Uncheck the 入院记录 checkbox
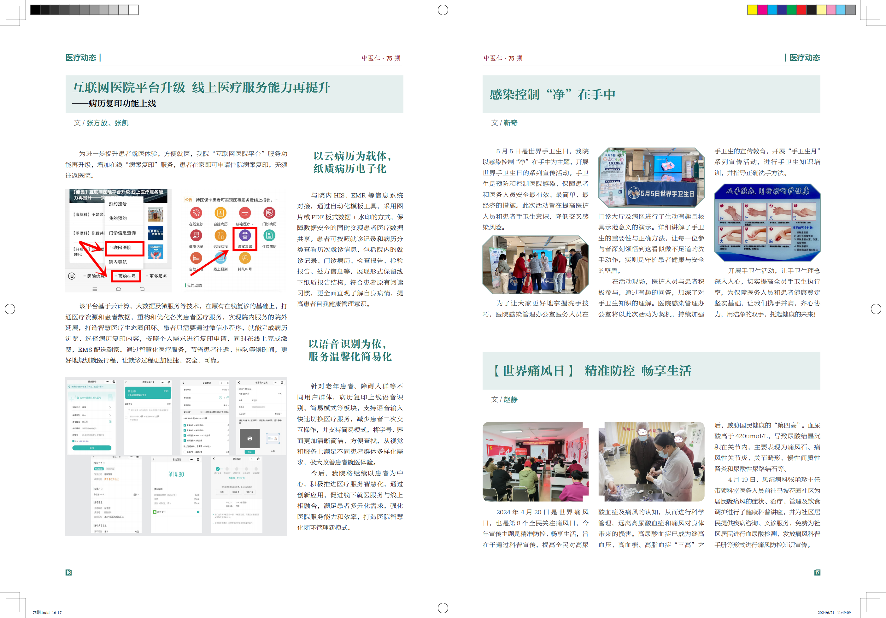This screenshot has width=886, height=618. [x=185, y=435]
